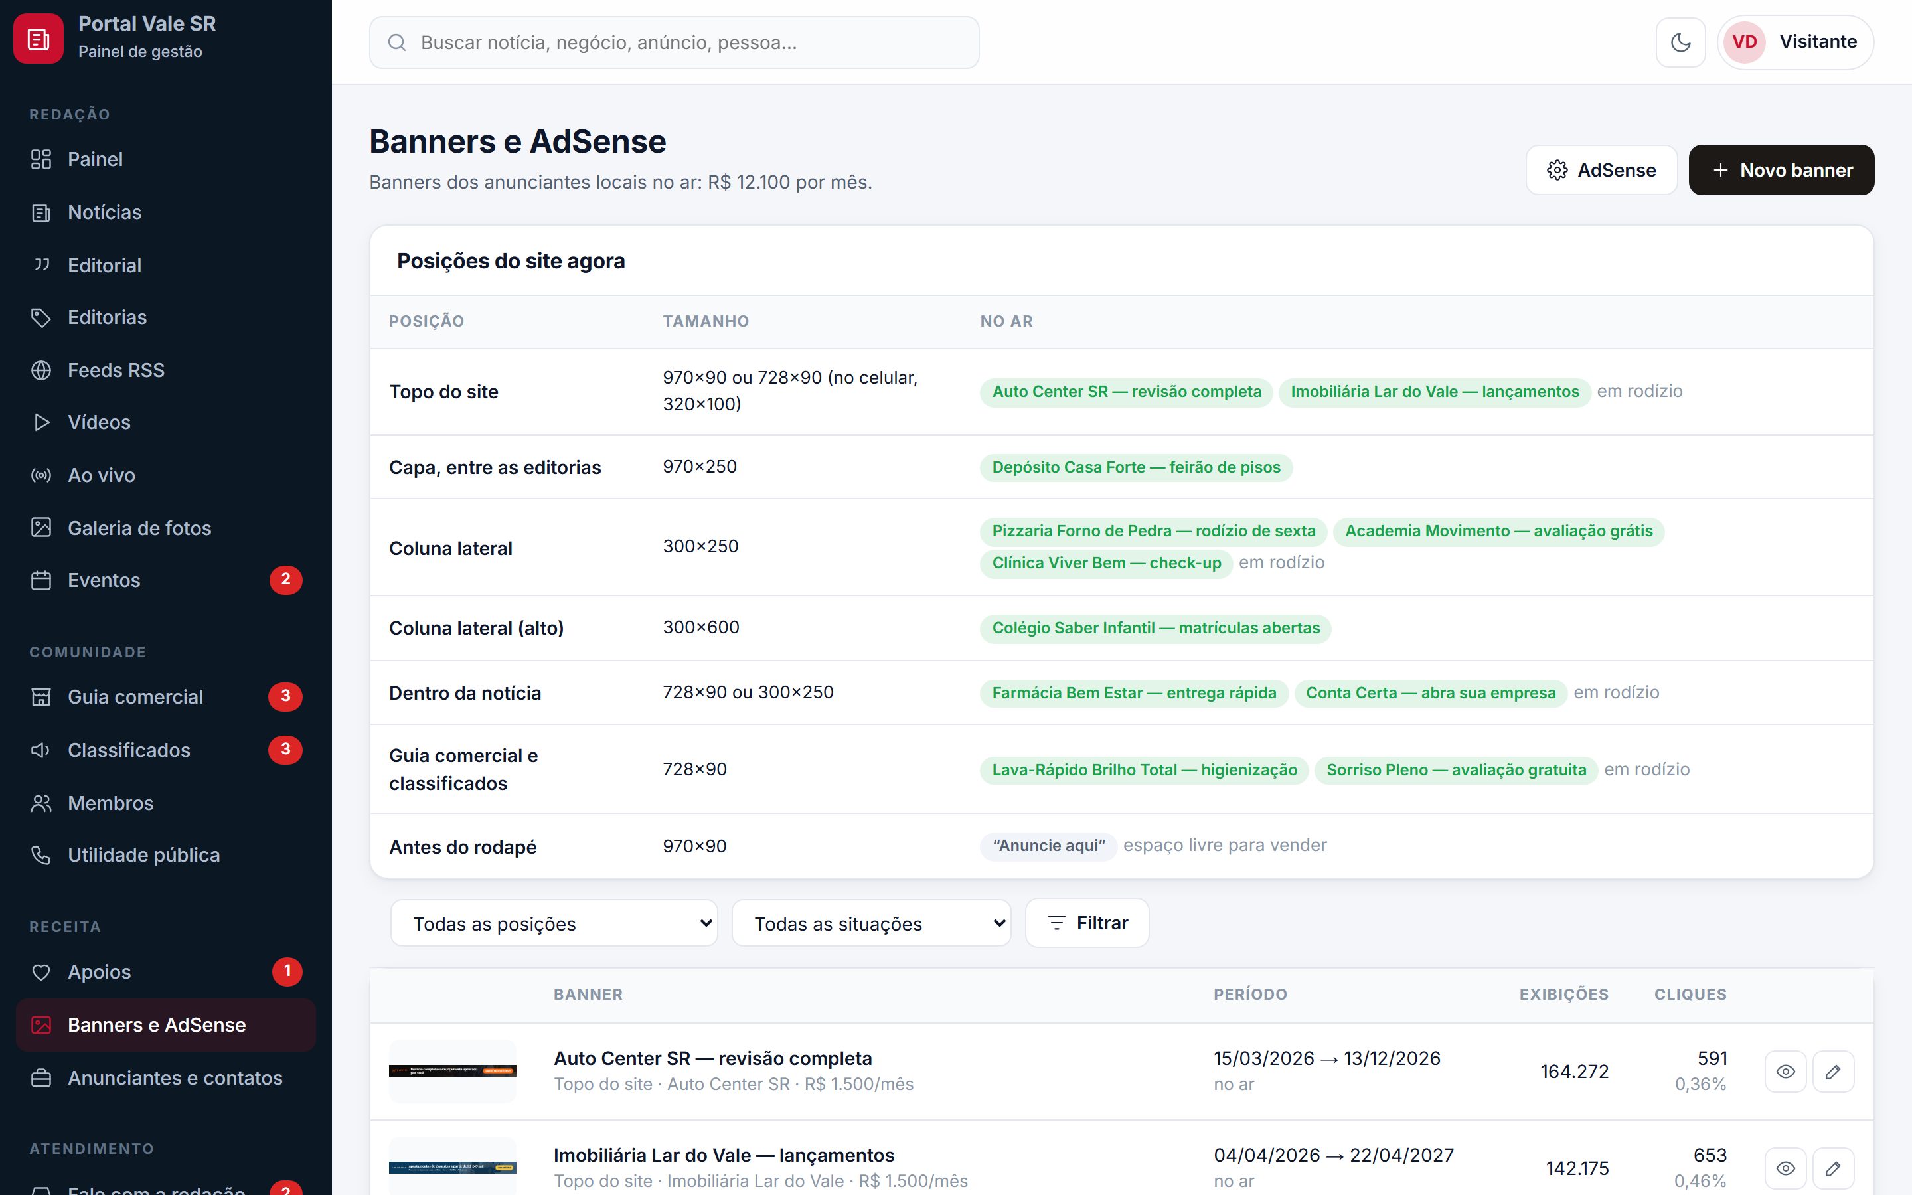Create a Novo banner
Screen dimensions: 1912x1195
1781,170
